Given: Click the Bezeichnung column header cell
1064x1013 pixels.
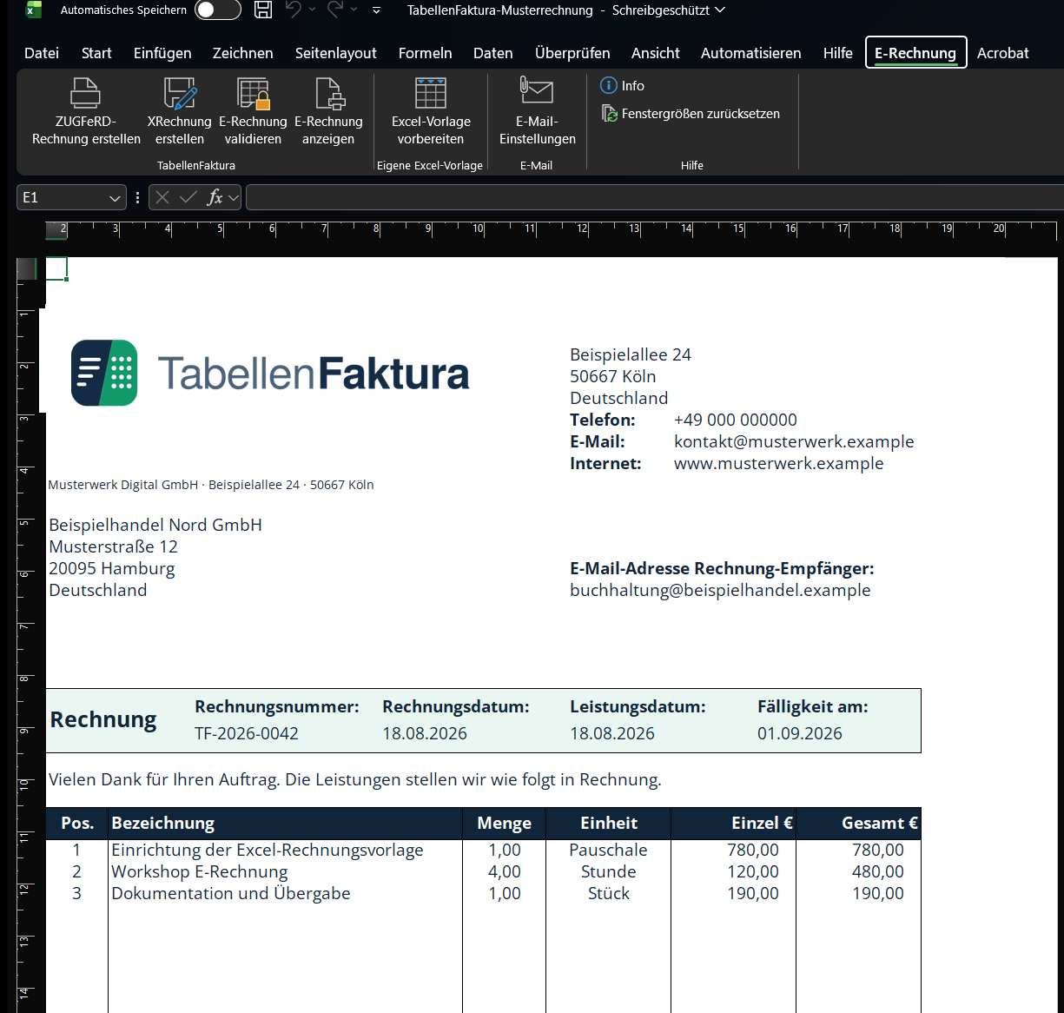Looking at the screenshot, I should [x=285, y=823].
